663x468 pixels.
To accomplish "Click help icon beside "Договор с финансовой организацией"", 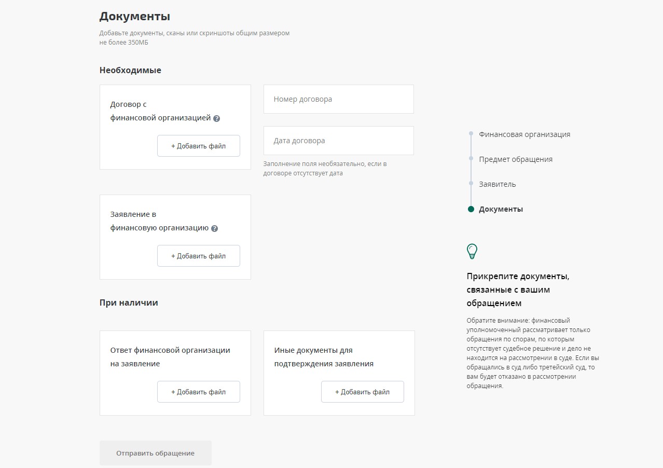I will coord(217,118).
